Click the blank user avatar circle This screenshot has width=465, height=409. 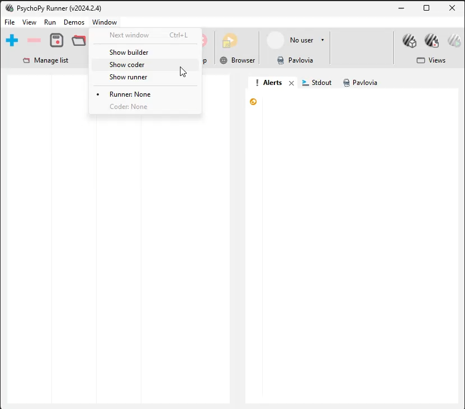[x=276, y=40]
